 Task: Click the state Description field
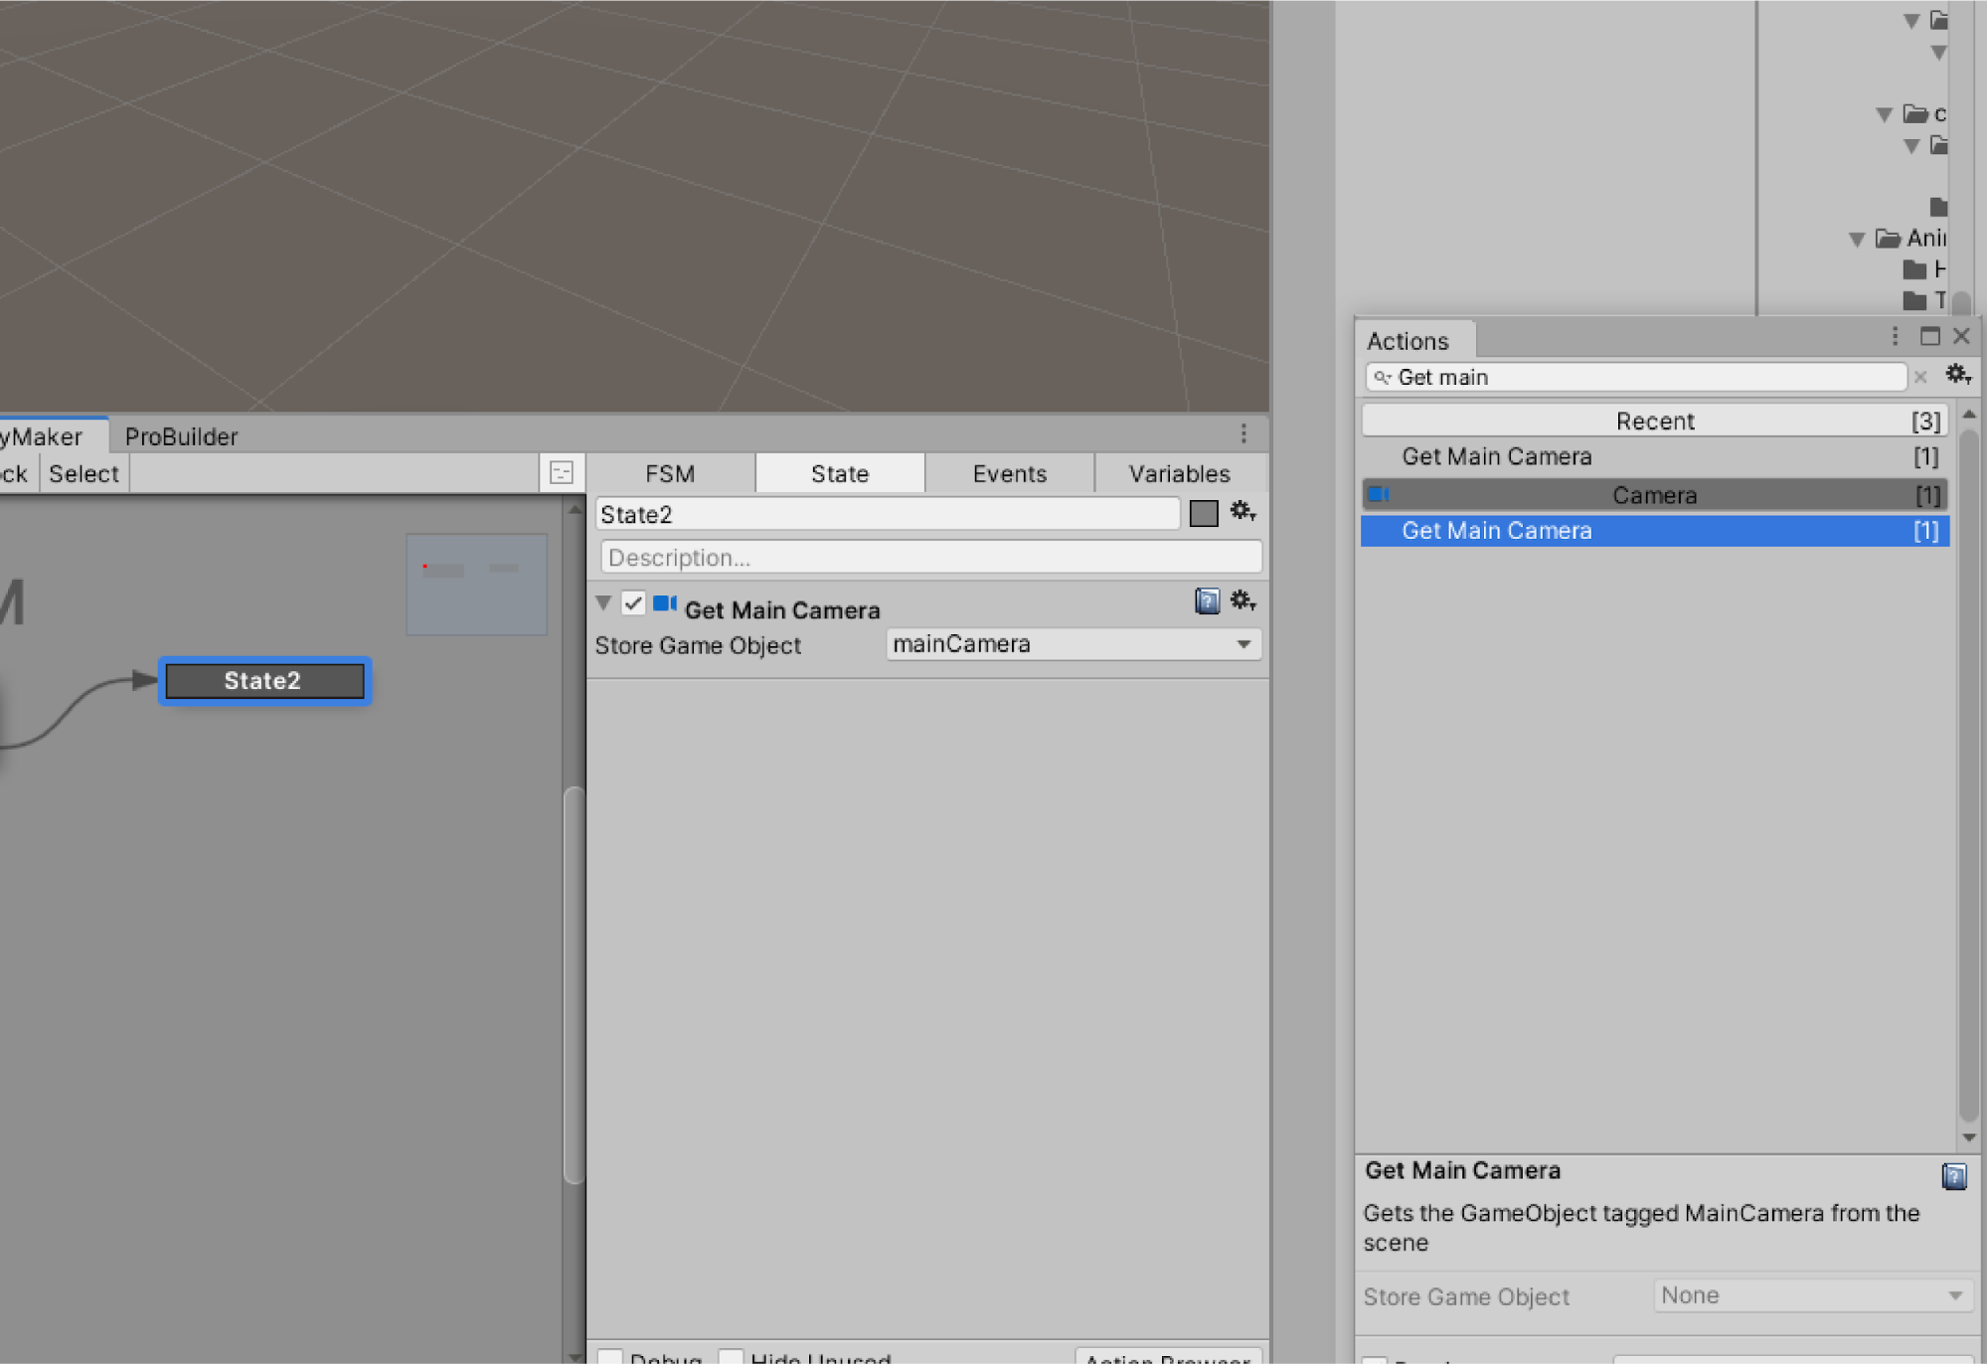[x=931, y=557]
